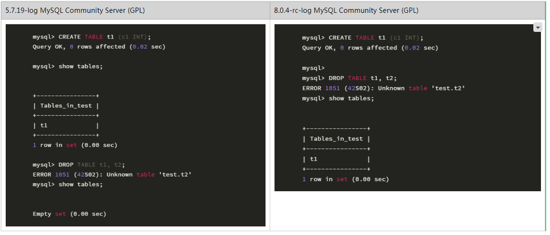This screenshot has height=235, width=550.
Task: Click the "Tables_in_test" header in the 5.7.19 block
Action: coord(66,106)
